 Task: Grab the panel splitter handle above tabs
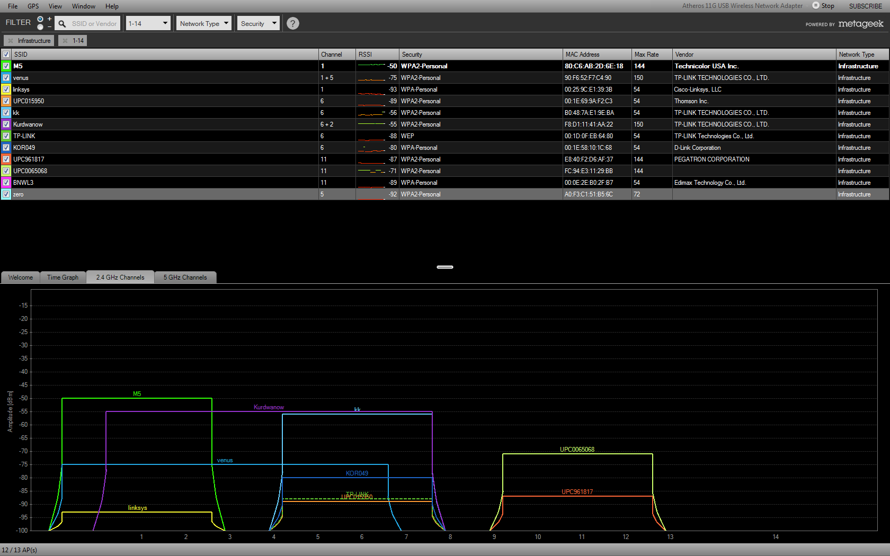(x=445, y=267)
